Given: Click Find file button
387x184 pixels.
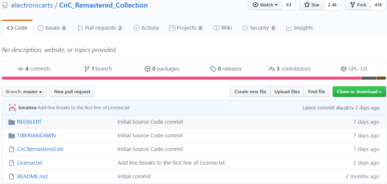Looking at the screenshot, I should 316,92.
